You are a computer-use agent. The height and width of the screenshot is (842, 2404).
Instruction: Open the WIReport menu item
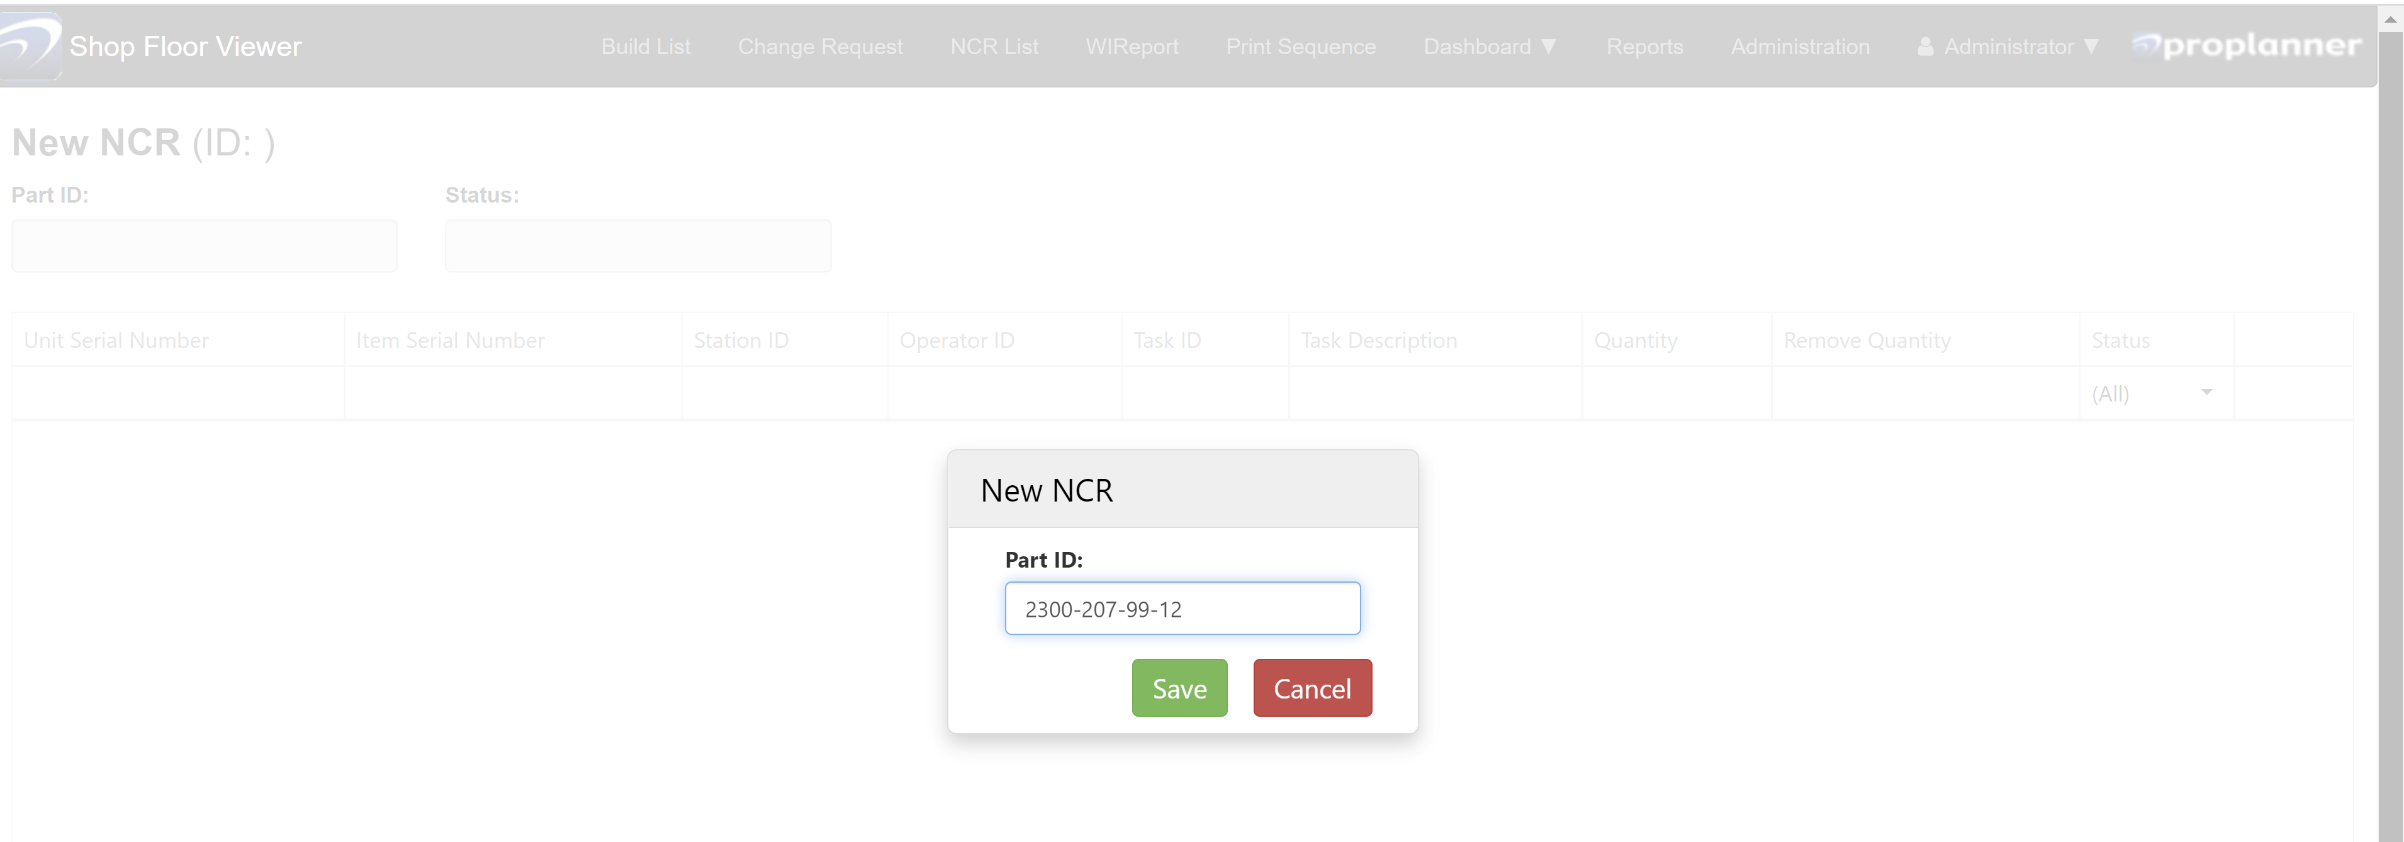(x=1131, y=47)
